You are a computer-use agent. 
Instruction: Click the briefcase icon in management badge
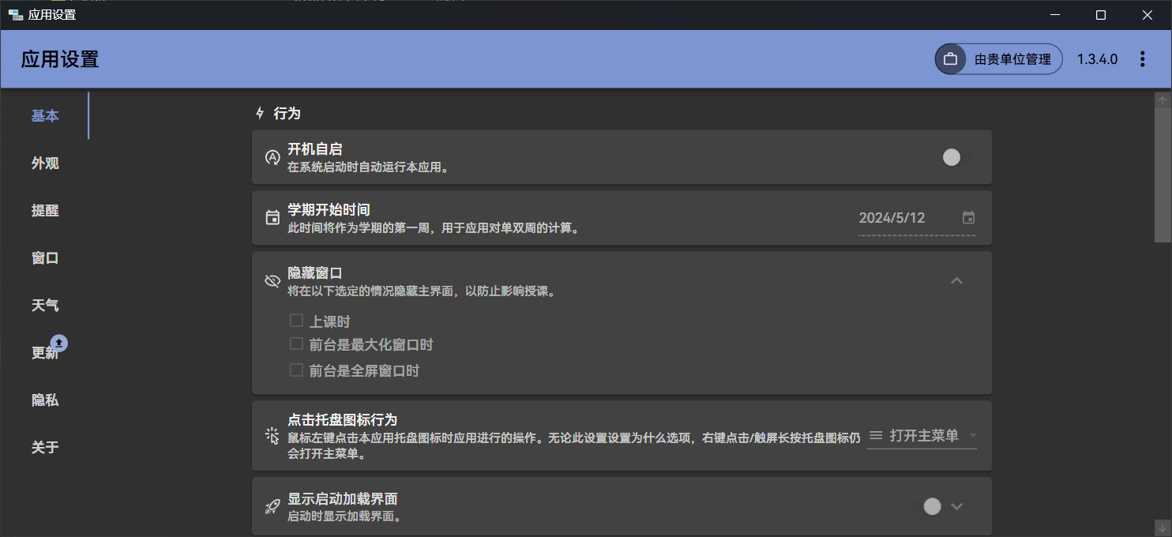(951, 59)
